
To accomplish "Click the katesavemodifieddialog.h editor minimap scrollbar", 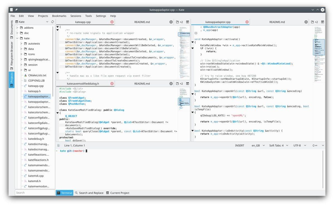I will pos(184,114).
